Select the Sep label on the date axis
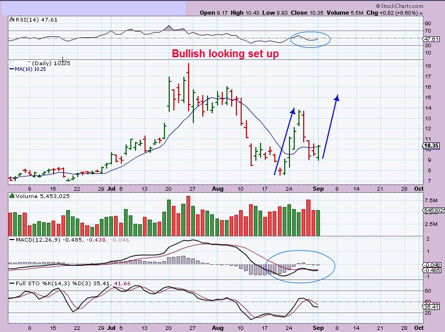445x332 pixels. [x=318, y=189]
